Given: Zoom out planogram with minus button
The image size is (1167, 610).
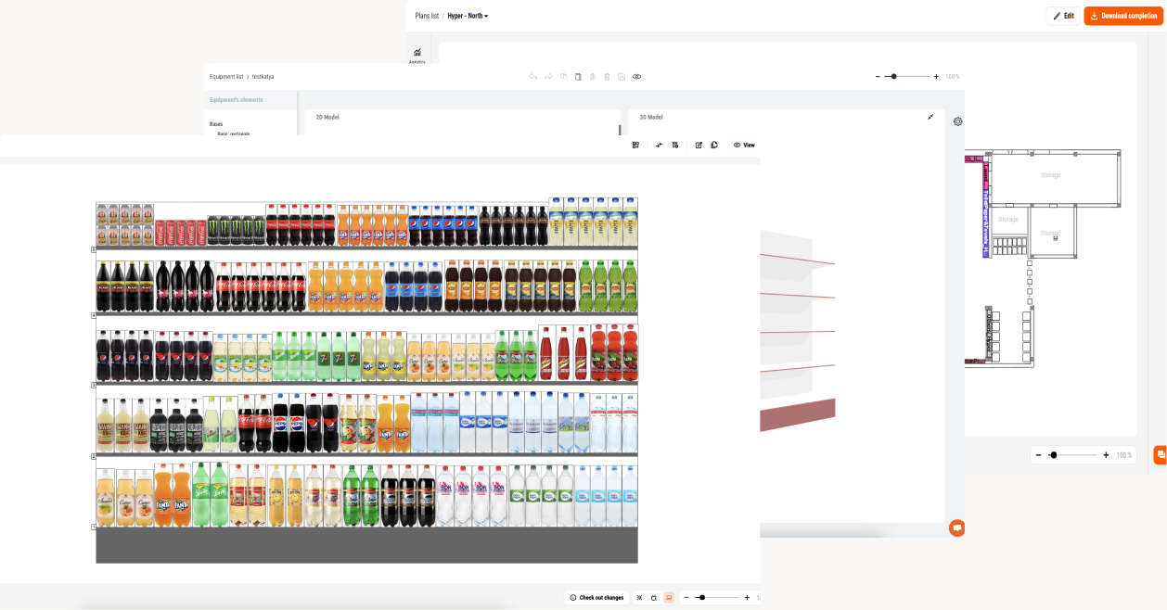Looking at the screenshot, I should pyautogui.click(x=686, y=598).
